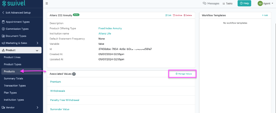Click Archive on Allianz 222 Annuity

click(x=178, y=15)
